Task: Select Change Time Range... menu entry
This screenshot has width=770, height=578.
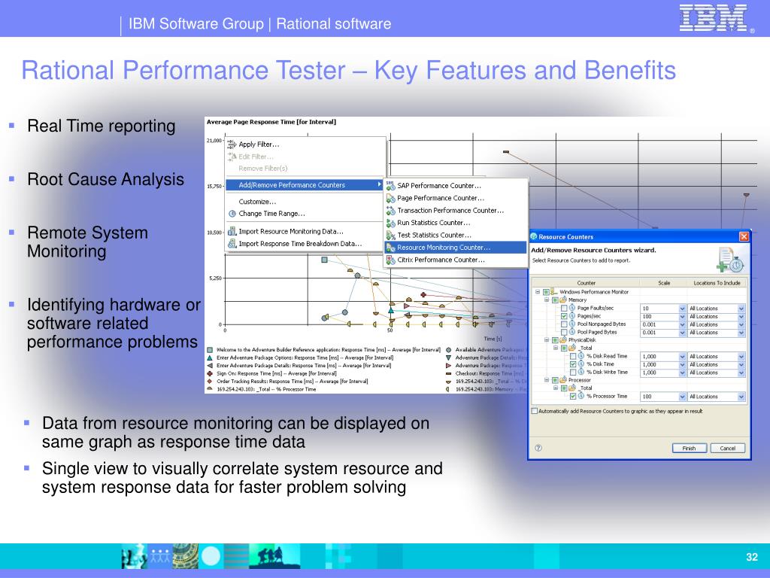Action: tap(271, 213)
